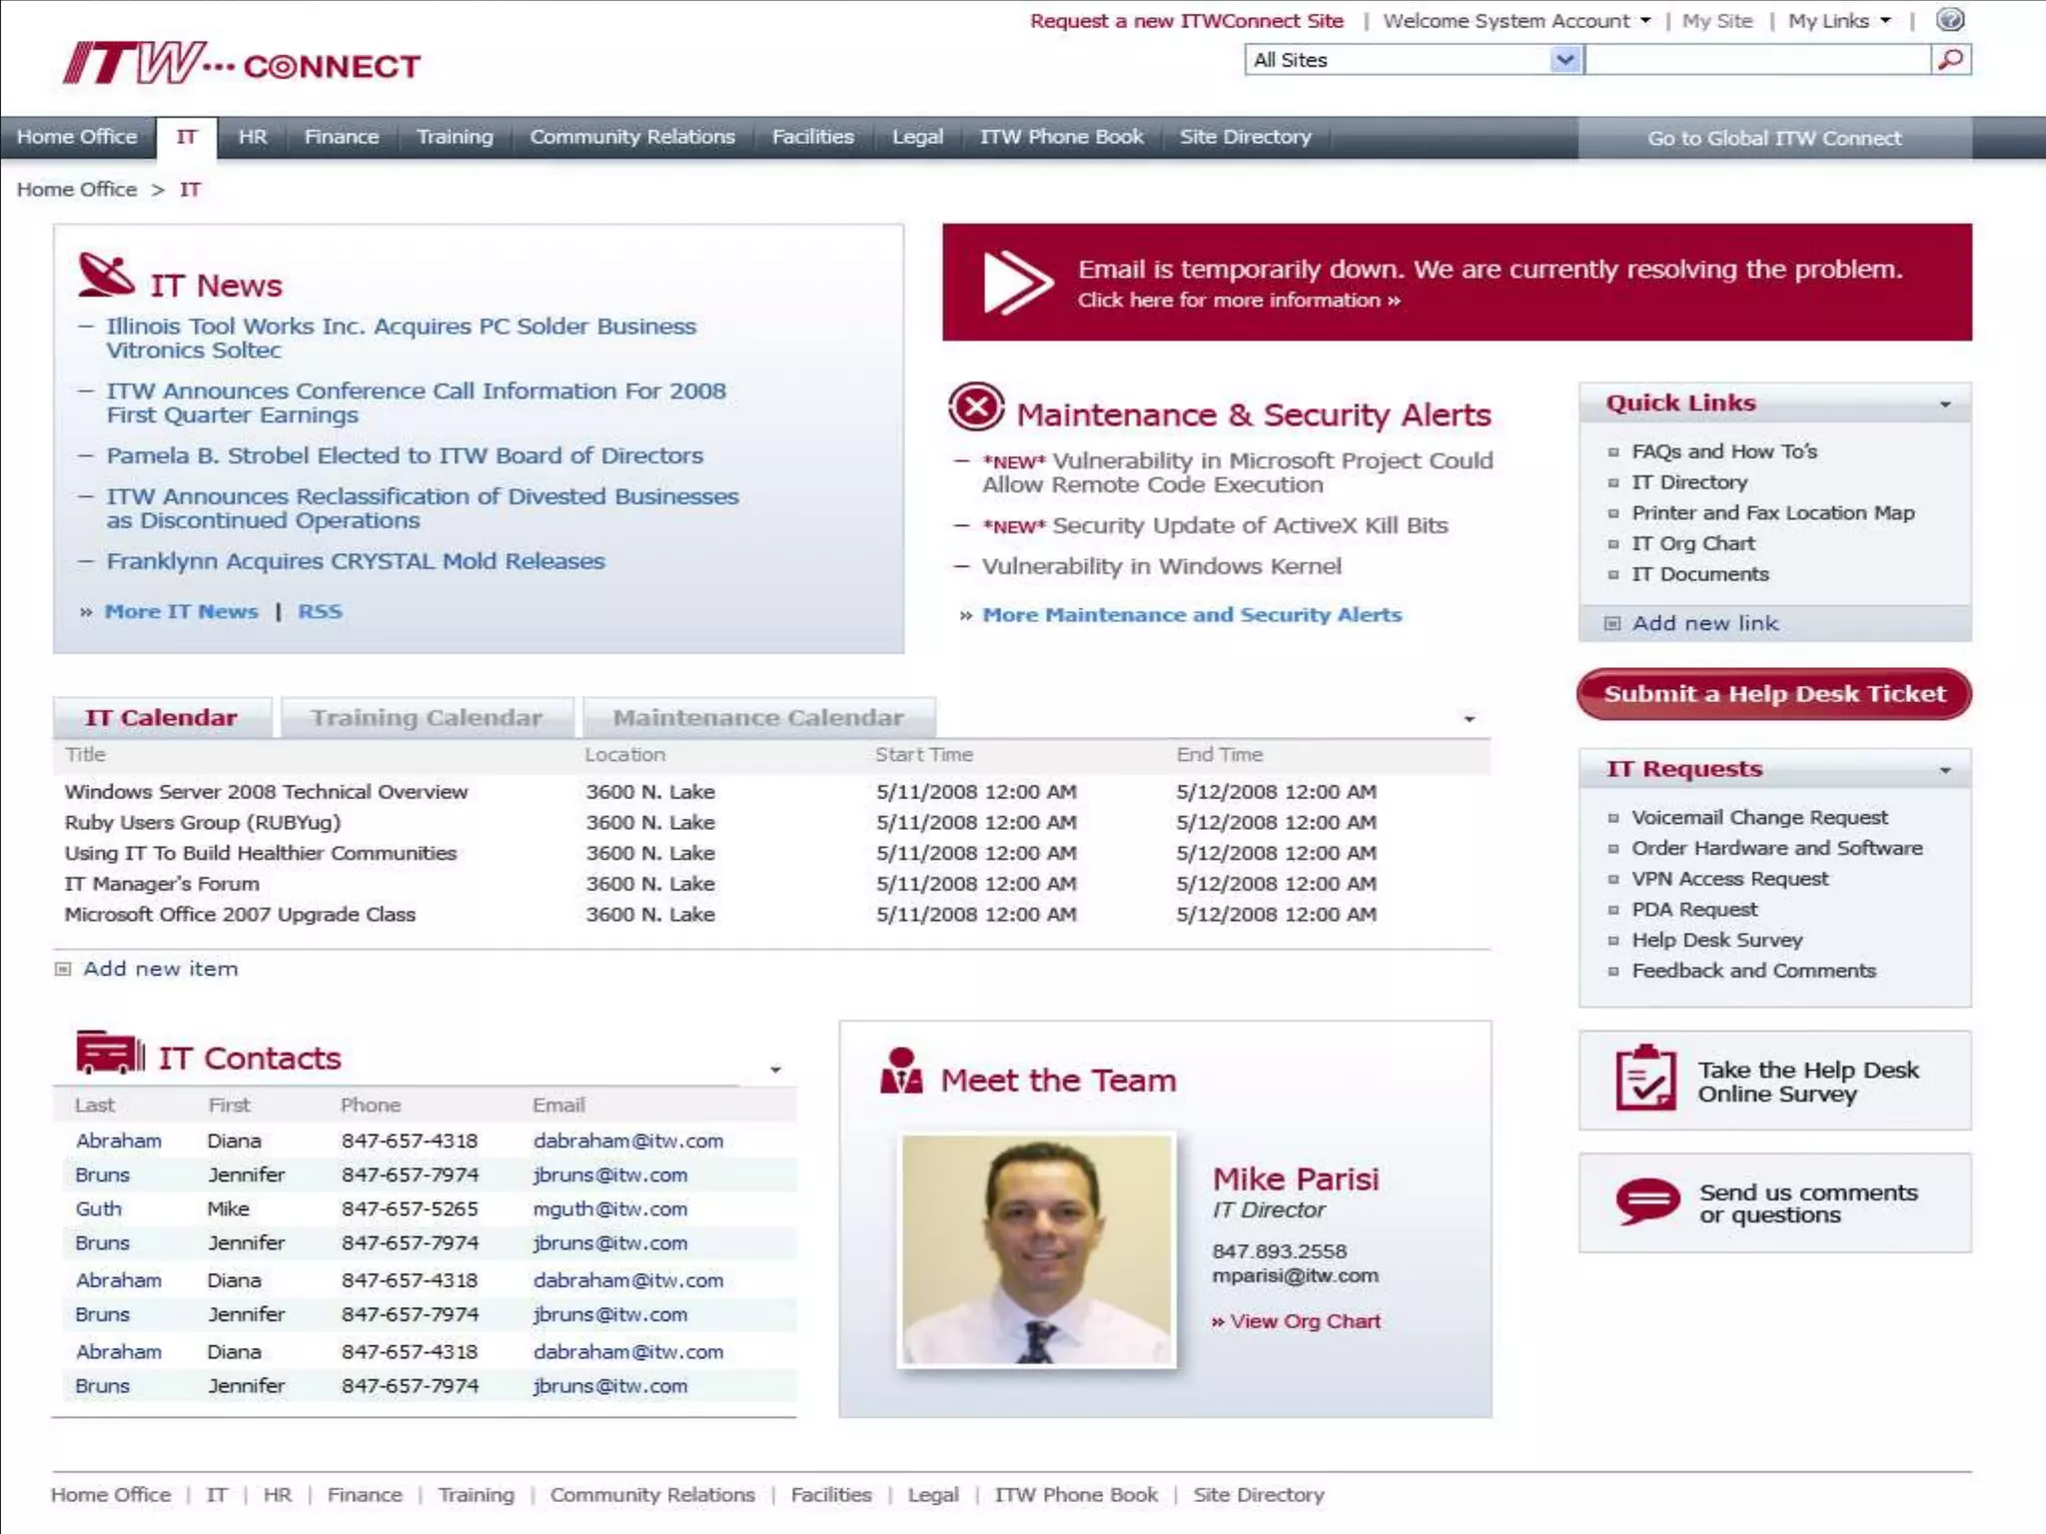Expand the My Links menu
This screenshot has width=2046, height=1534.
click(x=1885, y=21)
